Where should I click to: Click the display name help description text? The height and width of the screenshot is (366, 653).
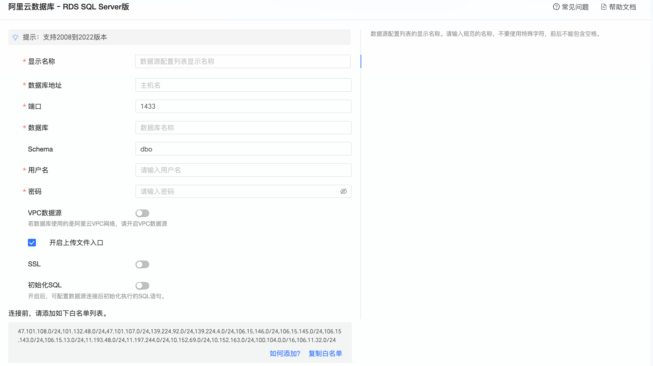point(486,34)
